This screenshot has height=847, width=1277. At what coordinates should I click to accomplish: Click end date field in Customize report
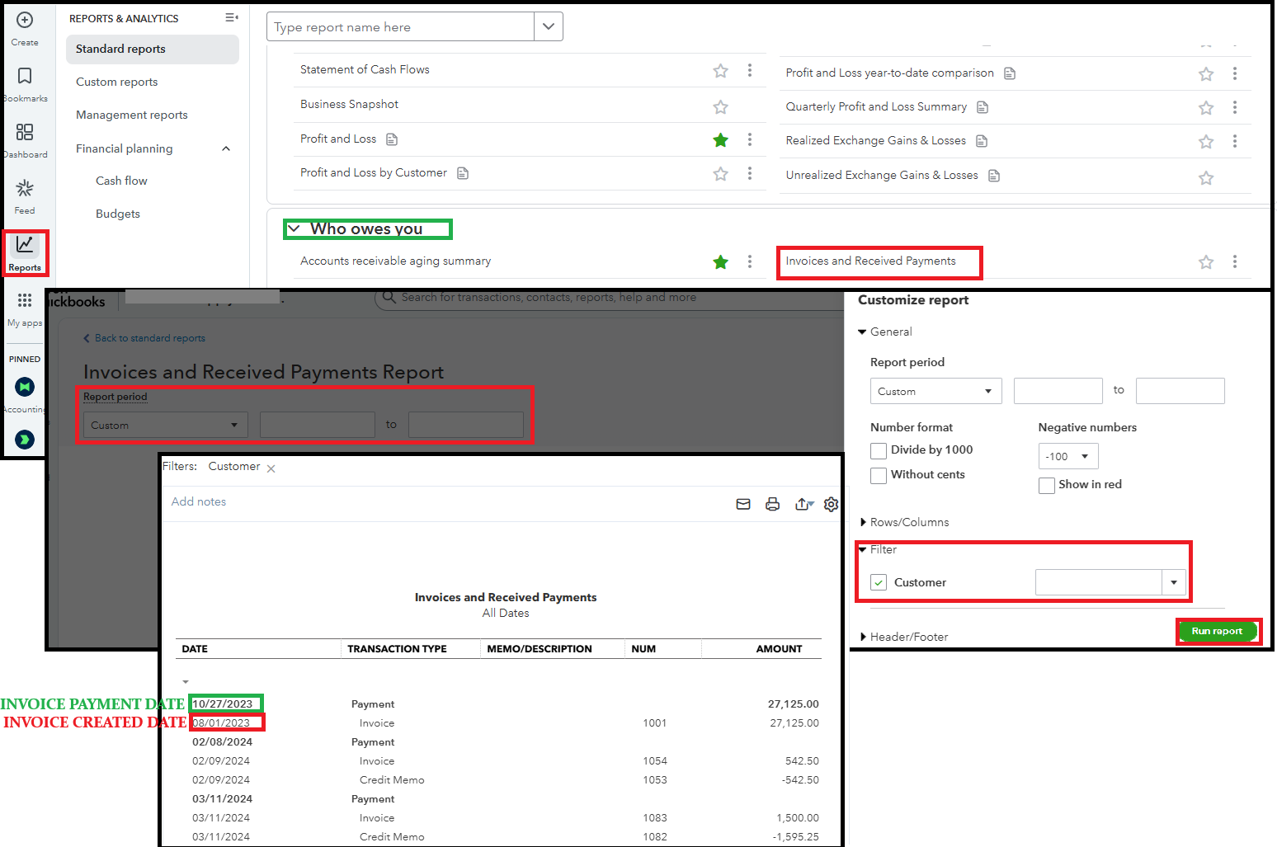coord(1180,391)
